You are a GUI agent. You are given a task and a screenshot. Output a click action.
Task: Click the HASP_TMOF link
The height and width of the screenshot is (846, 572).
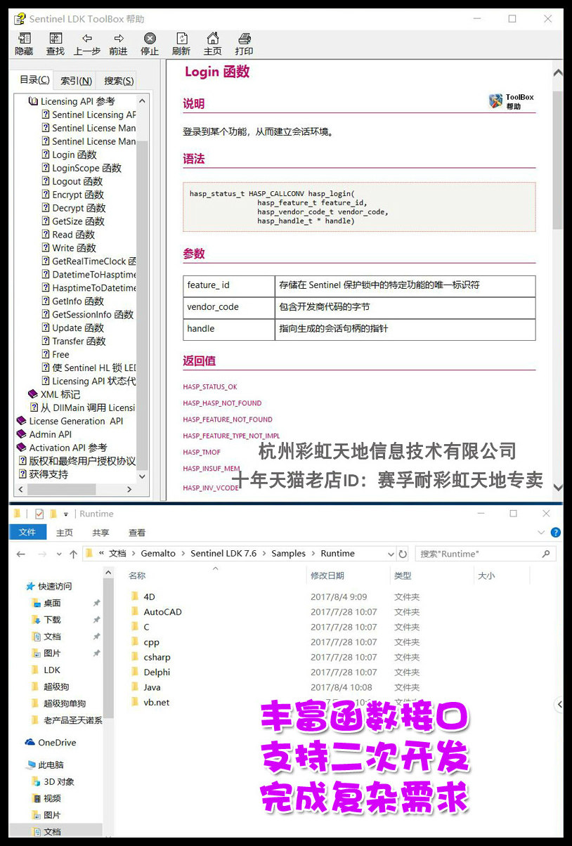click(x=202, y=452)
